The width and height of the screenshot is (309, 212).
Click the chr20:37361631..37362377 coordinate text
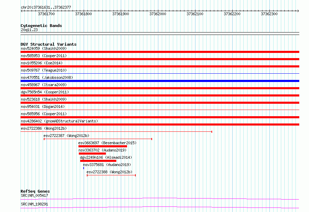46,7
